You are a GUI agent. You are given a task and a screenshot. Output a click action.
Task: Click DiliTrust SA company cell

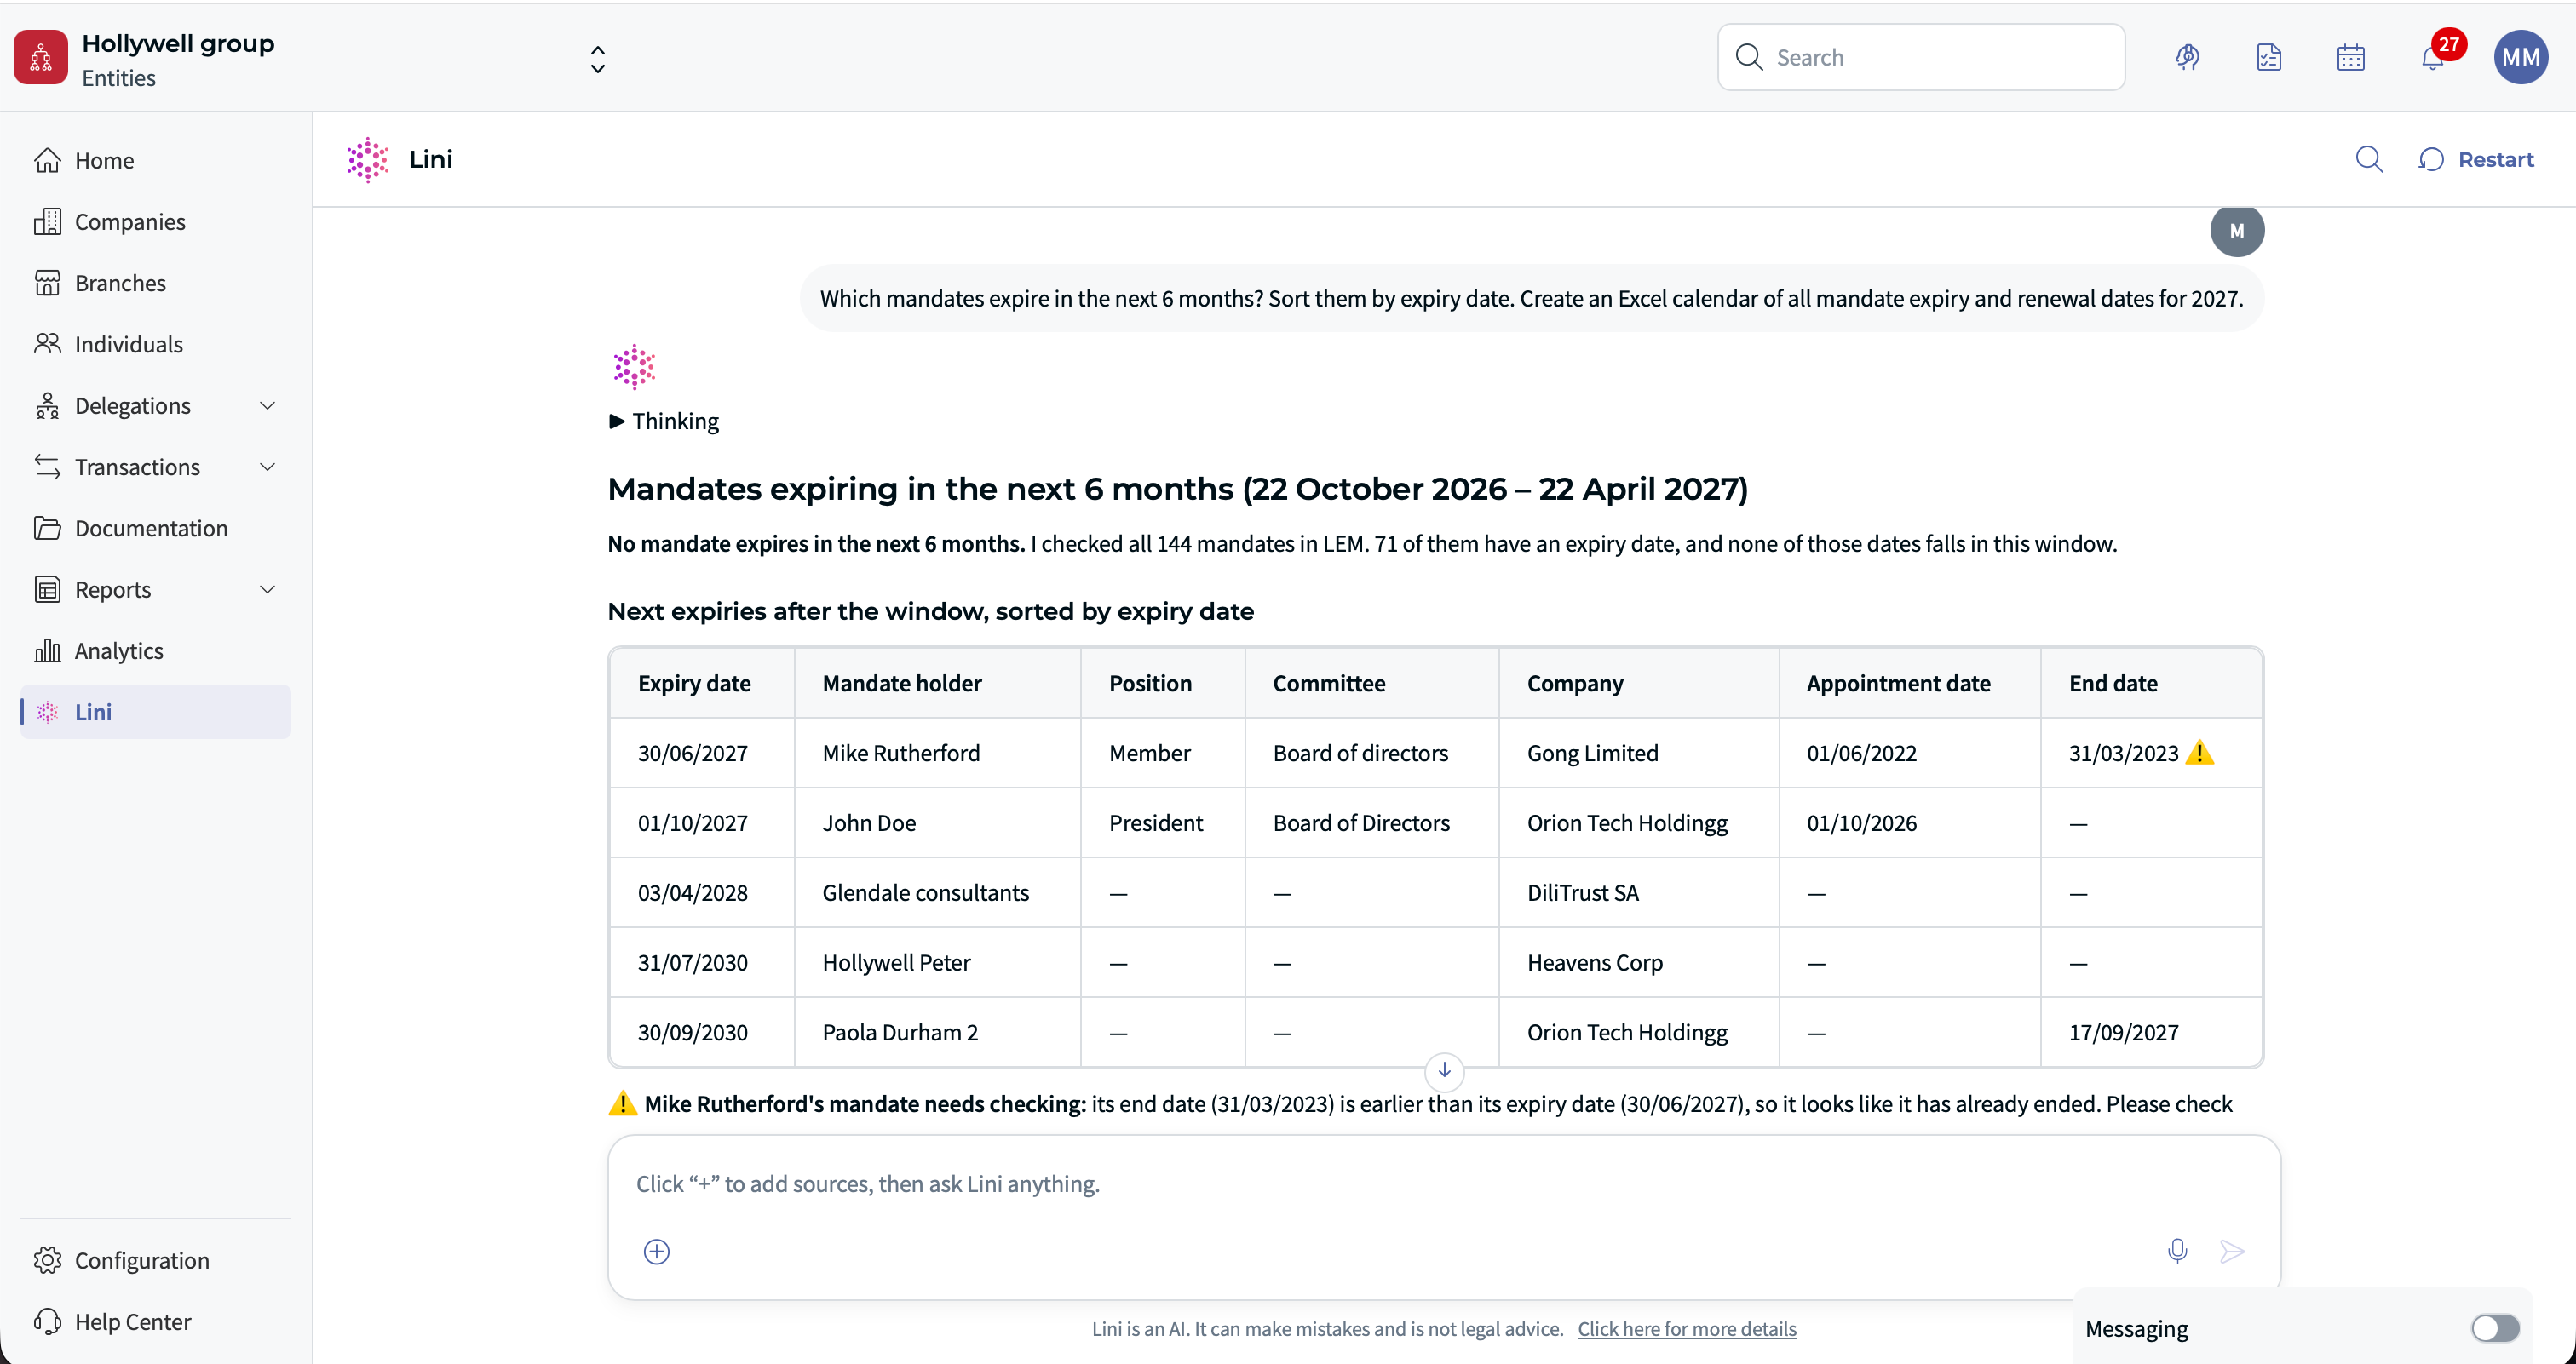tap(1639, 892)
